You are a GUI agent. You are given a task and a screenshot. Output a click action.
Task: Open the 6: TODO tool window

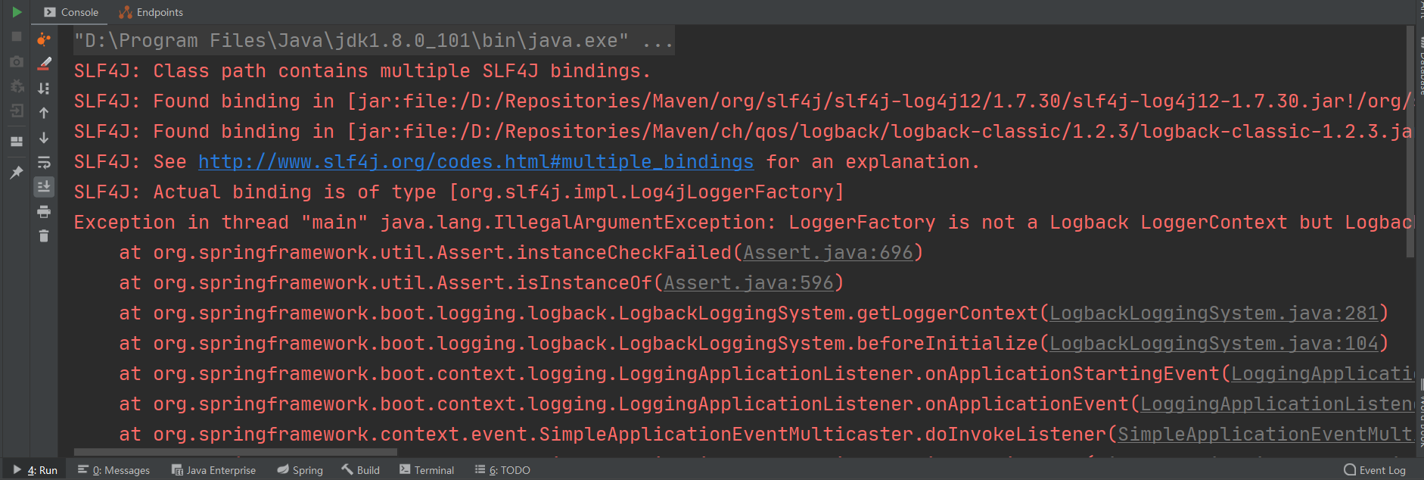502,470
